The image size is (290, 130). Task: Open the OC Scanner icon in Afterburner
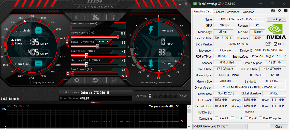[96, 17]
